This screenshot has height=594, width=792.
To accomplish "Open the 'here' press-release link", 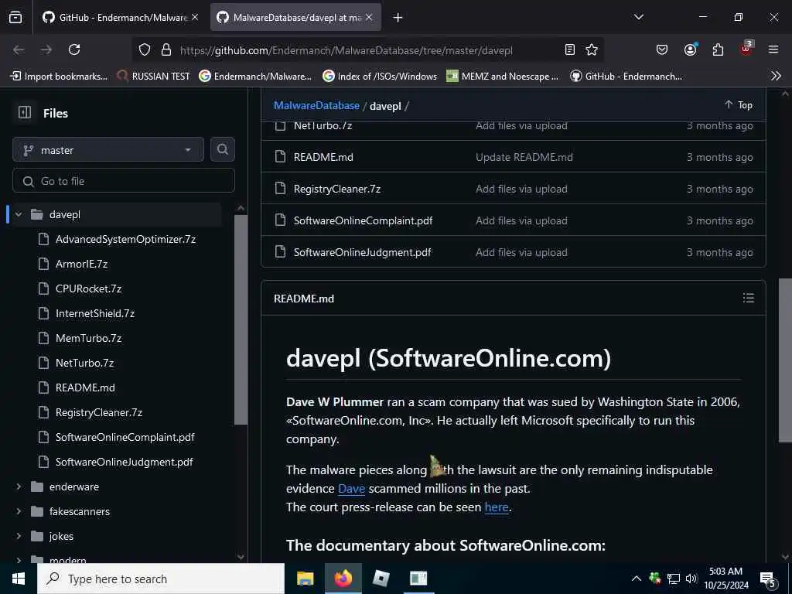I will click(x=497, y=507).
